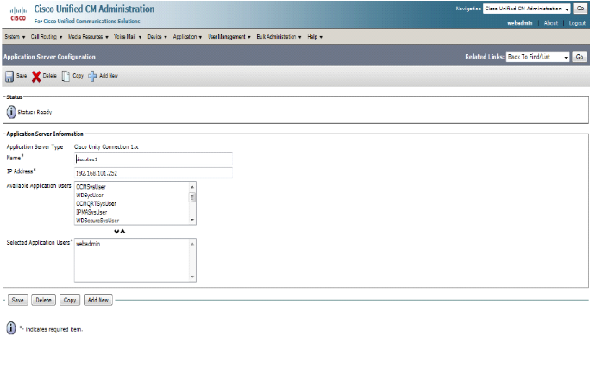Click the Copy page icon
Image resolution: width=590 pixels, height=392 pixels.
(66, 77)
